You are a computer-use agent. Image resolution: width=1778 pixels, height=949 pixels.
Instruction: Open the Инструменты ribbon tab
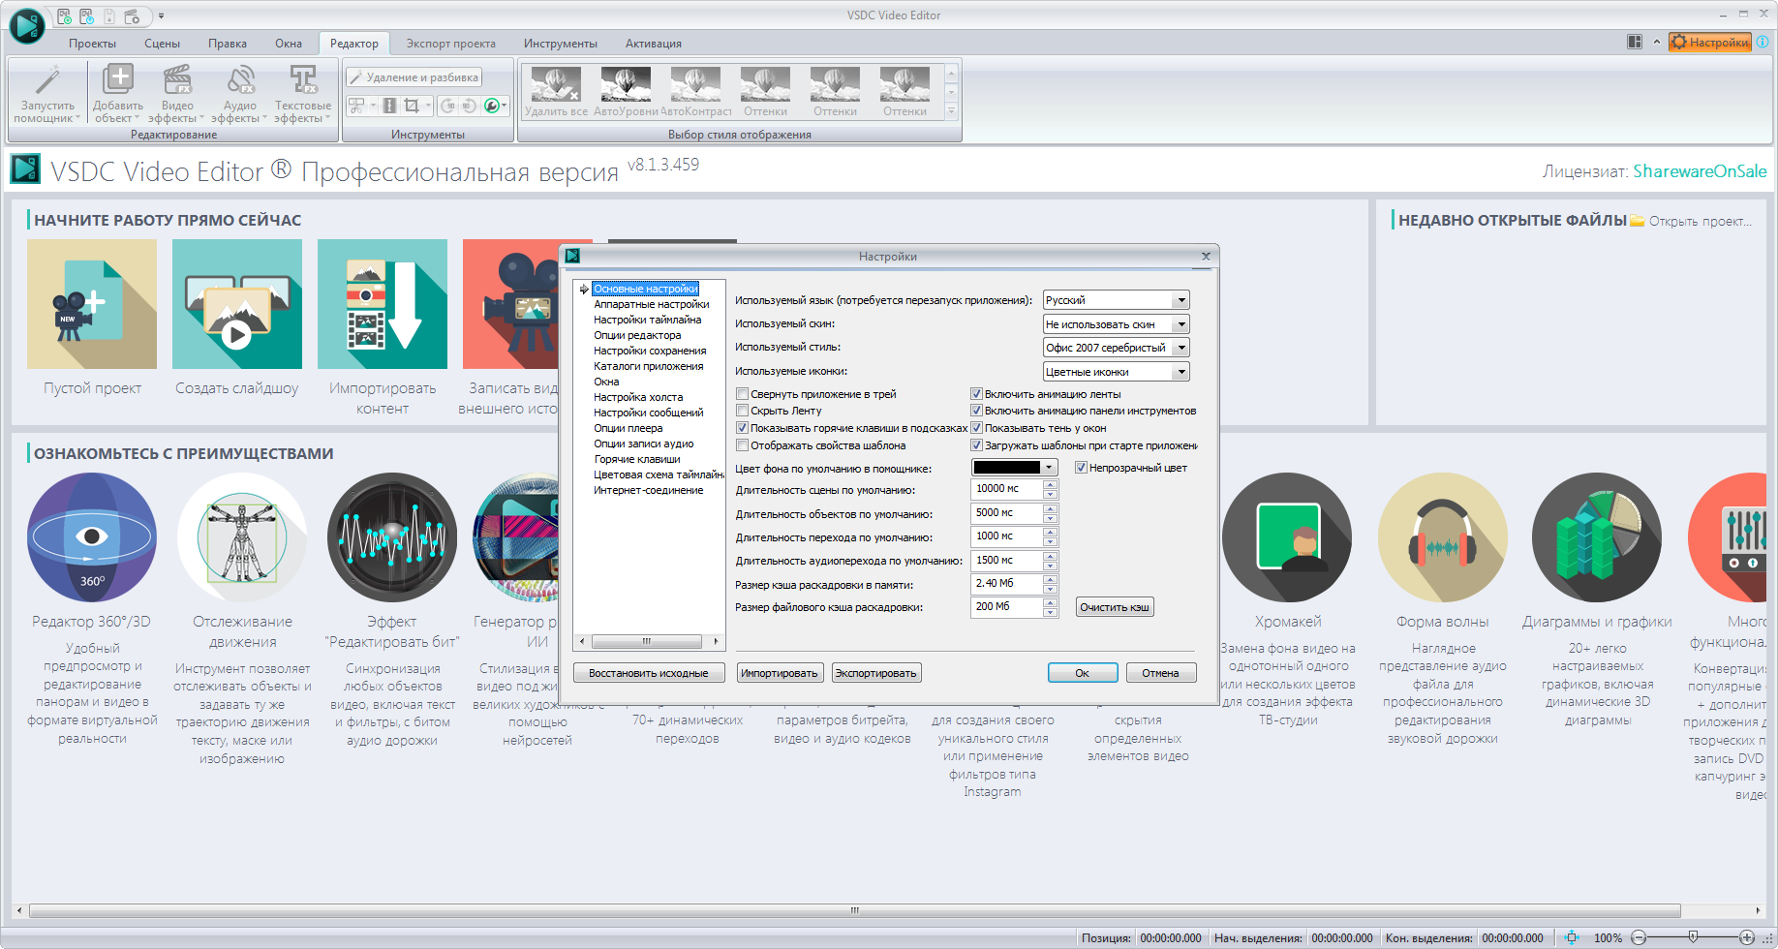click(560, 44)
